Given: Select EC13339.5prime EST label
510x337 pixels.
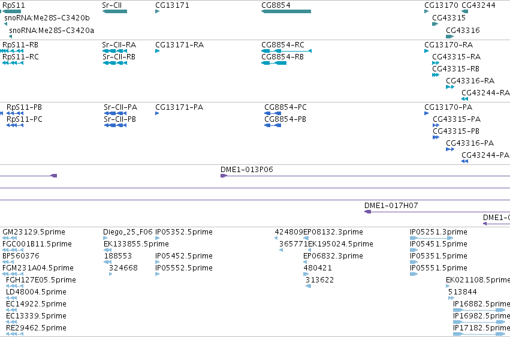Looking at the screenshot, I should [36, 316].
